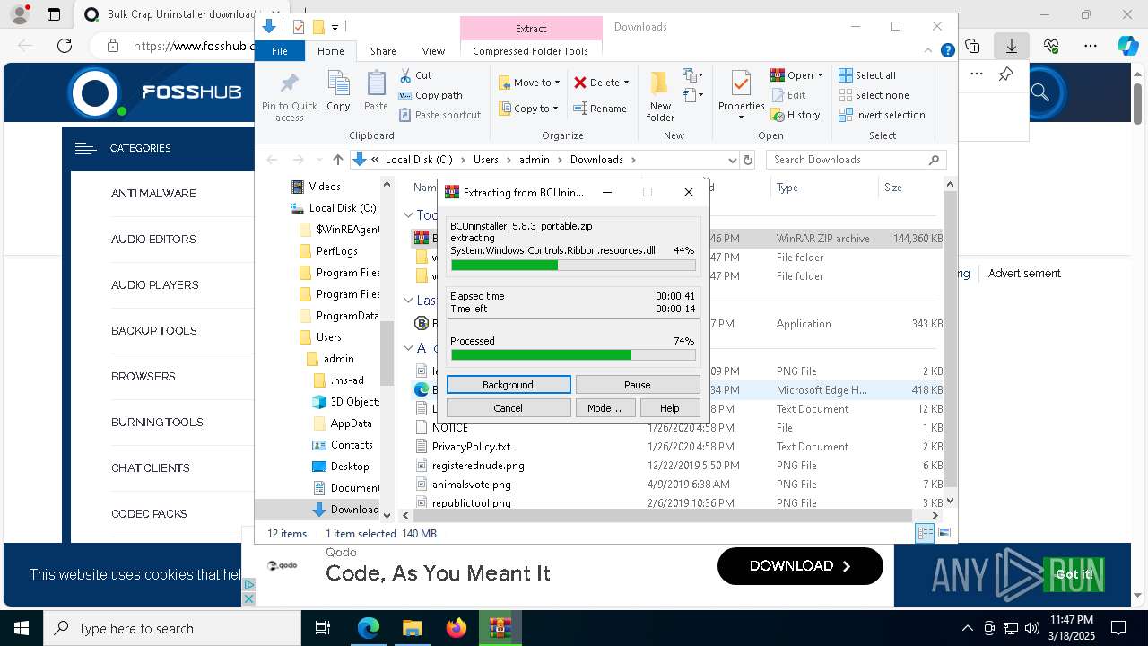Click the Background button in WinRAR dialog

[509, 385]
